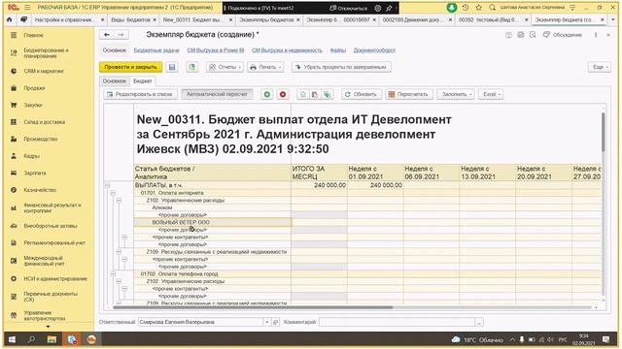The height and width of the screenshot is (349, 622).
Task: Open the 1C main menu hamburger icon
Action: click(27, 8)
